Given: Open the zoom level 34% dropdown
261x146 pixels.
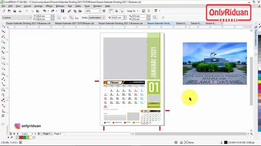Looking at the screenshot, I should 99,11.
